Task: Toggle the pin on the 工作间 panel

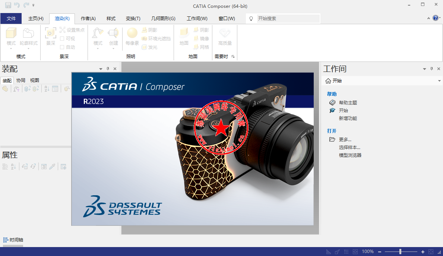Action: [x=431, y=69]
